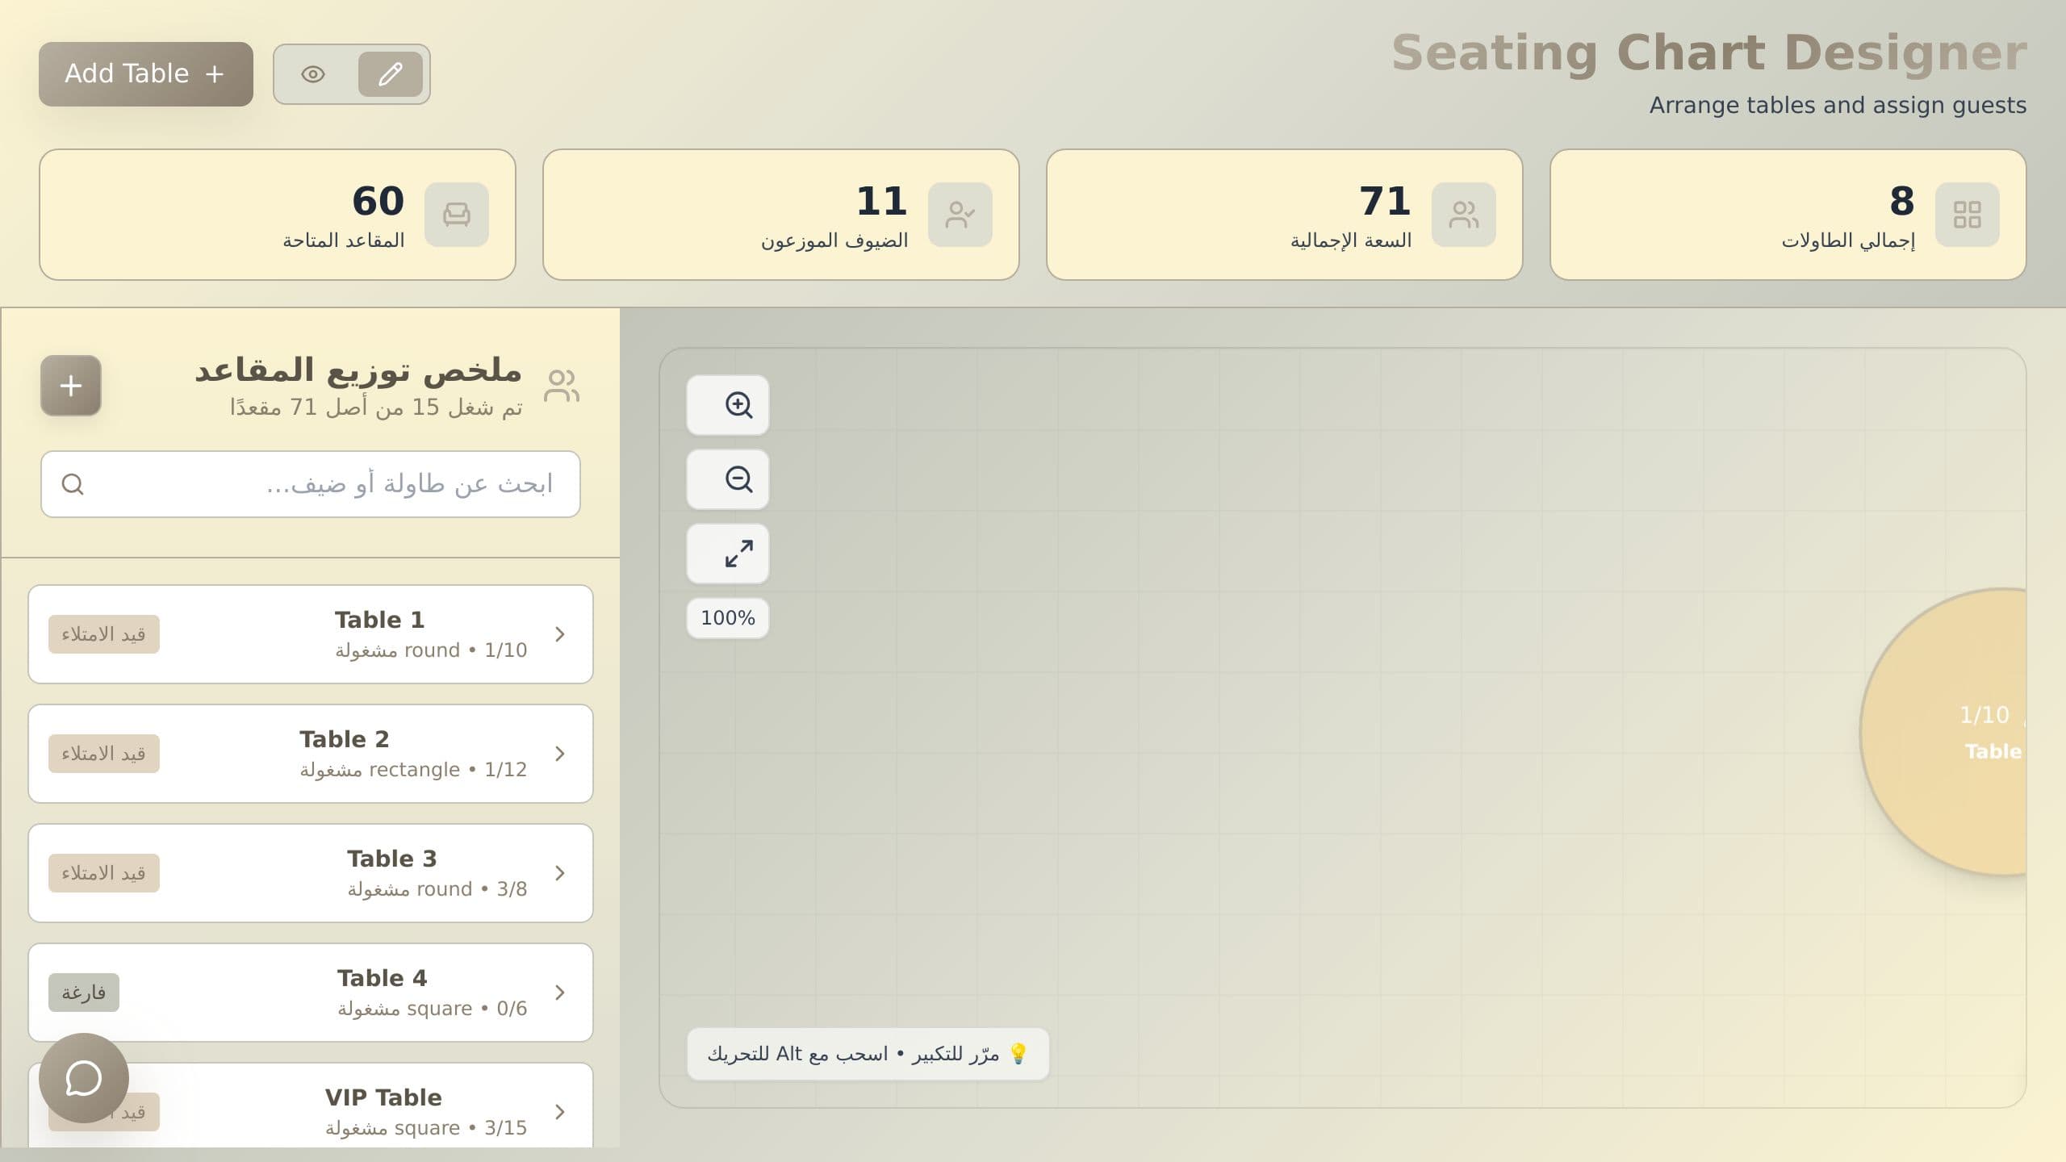Click the zoom out magnifier icon
The height and width of the screenshot is (1162, 2066).
738,479
